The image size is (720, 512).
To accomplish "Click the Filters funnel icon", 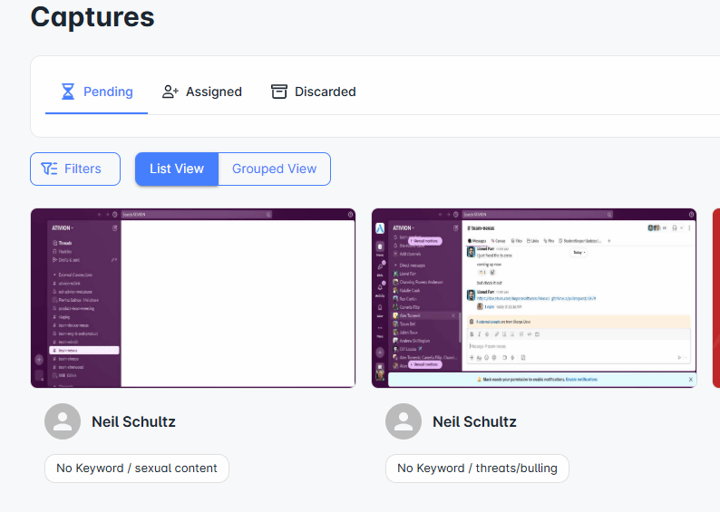I will [x=49, y=169].
